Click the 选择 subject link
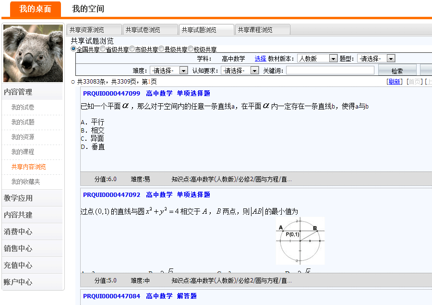This screenshot has height=305, width=432. point(260,59)
